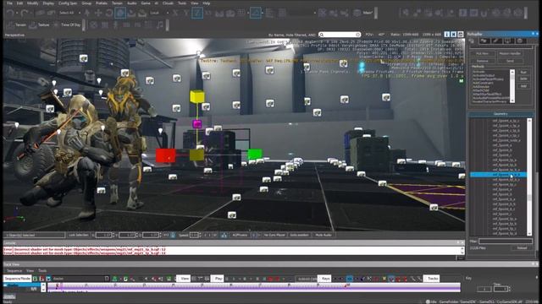Toggle Lock Selection in status bar

click(79, 235)
